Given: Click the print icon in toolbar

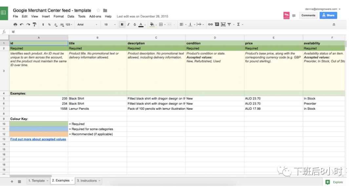Looking at the screenshot, I should [15, 25].
